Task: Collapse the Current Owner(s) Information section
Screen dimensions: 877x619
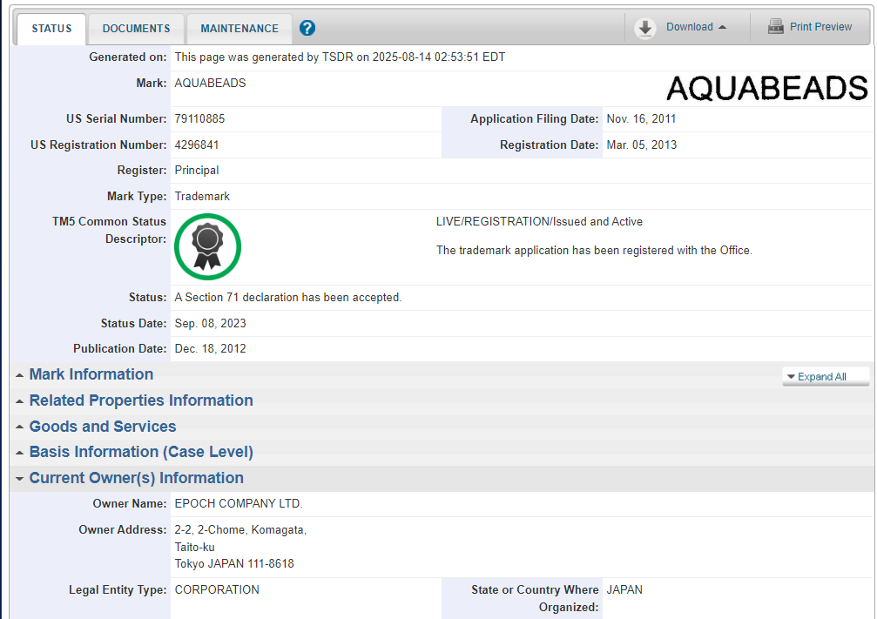Action: 136,478
